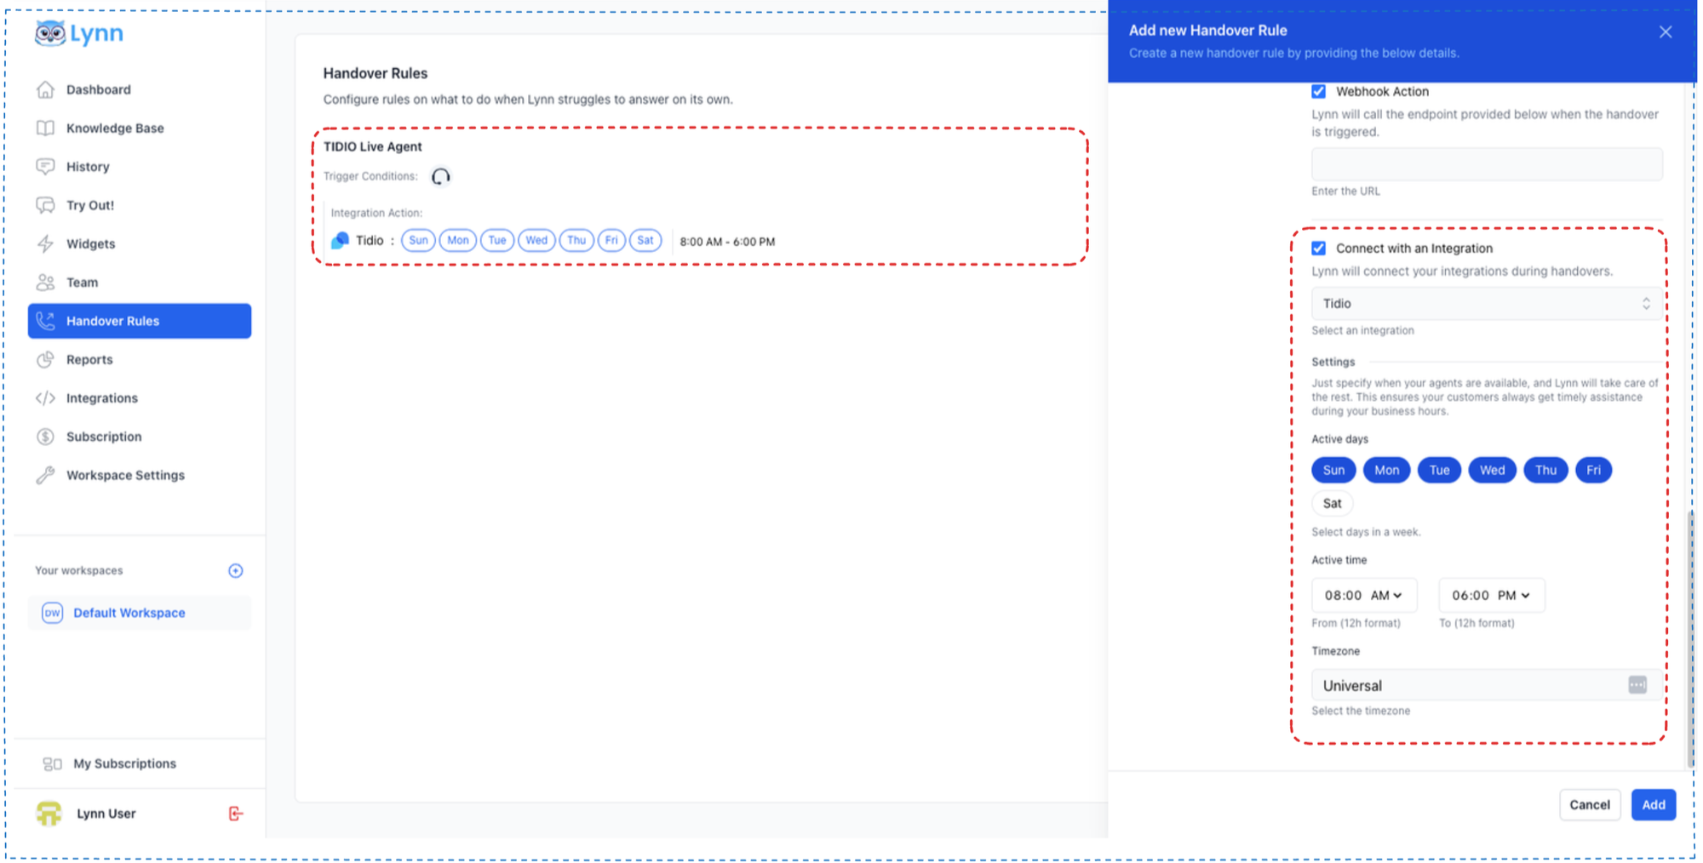Click the My Subscriptions icon
Screen dimensions: 1703x863
(52, 763)
